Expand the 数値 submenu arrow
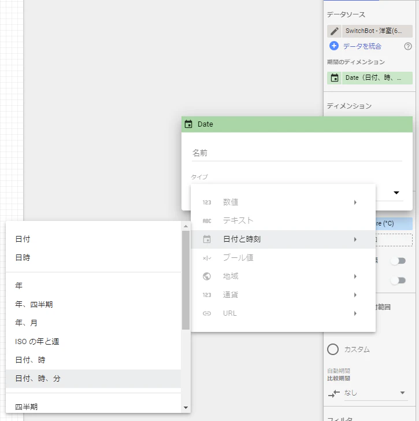The width and height of the screenshot is (419, 421). click(355, 202)
